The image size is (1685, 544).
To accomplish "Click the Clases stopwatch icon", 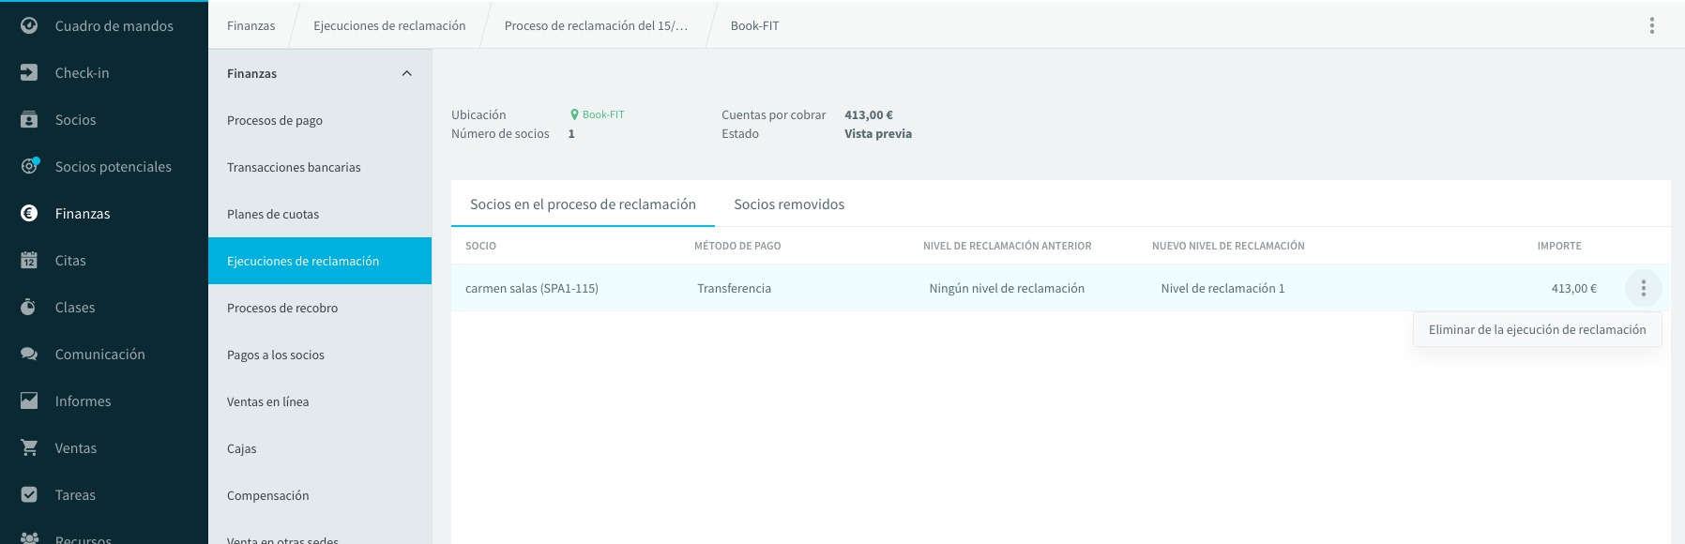I will coord(29,307).
